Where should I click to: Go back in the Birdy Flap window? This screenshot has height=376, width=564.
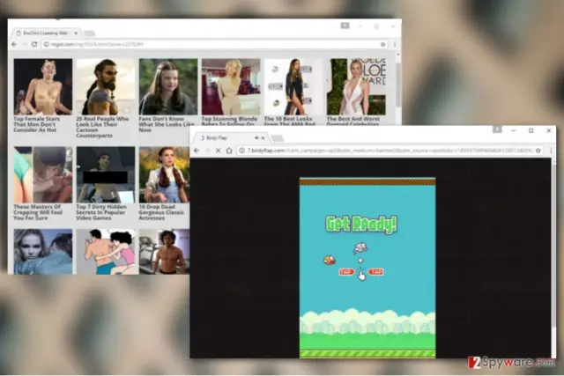pos(197,151)
